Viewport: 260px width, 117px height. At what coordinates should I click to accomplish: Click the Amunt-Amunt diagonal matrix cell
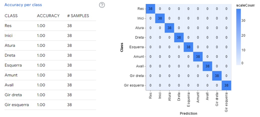click(x=198, y=57)
